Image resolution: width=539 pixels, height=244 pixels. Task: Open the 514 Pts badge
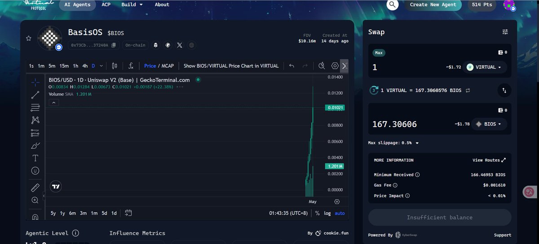pos(482,4)
